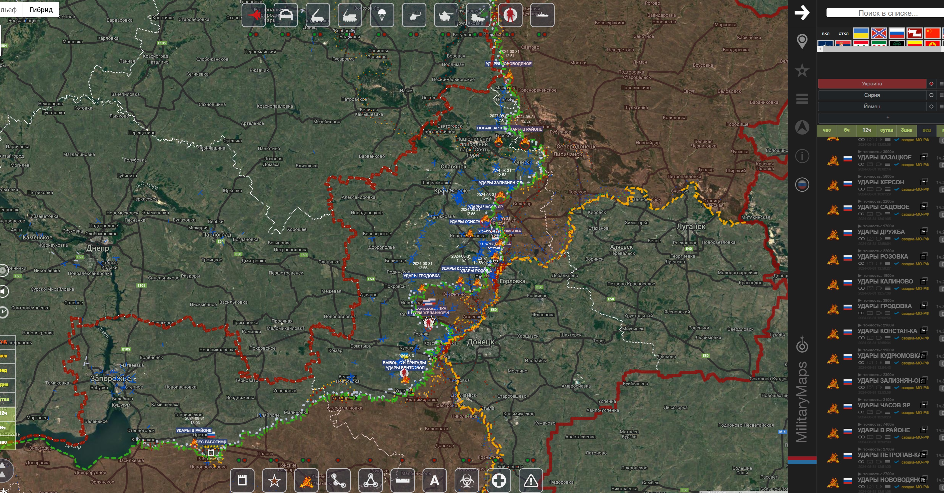The width and height of the screenshot is (944, 493).
Task: Select the Йемен radio button
Action: coord(931,107)
